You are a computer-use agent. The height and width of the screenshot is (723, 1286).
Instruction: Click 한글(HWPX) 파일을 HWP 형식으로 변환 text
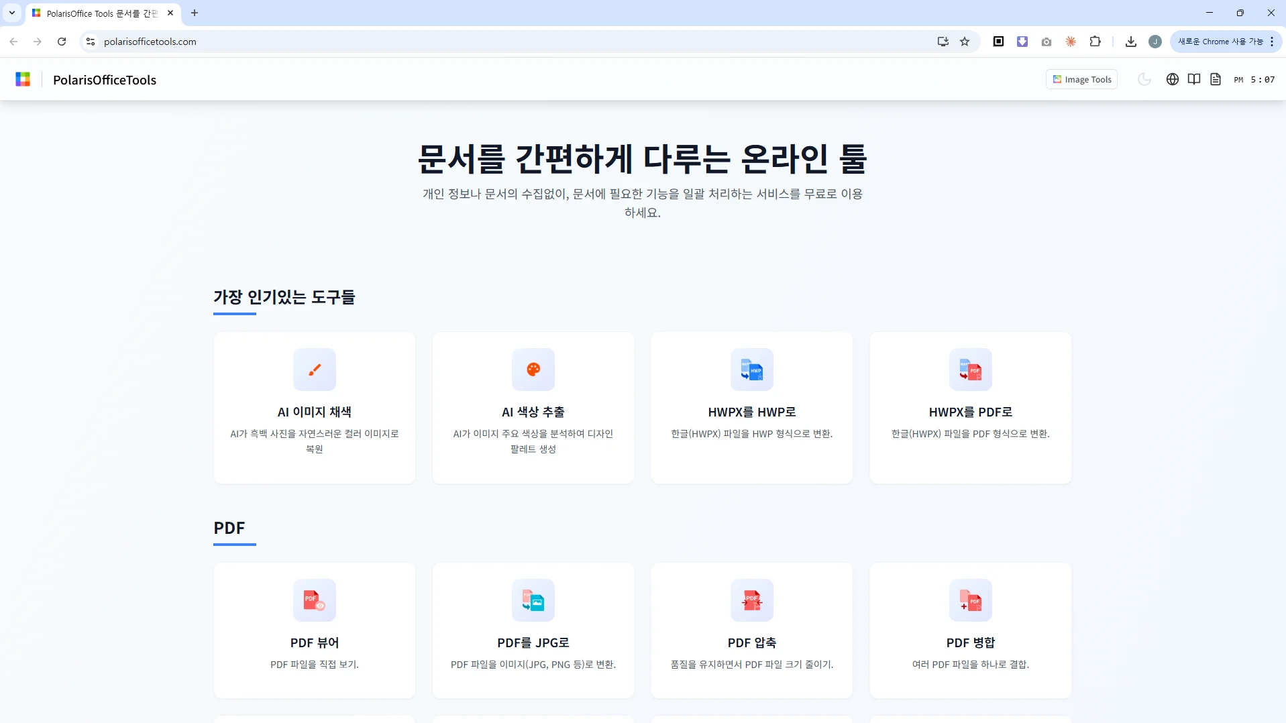coord(752,434)
